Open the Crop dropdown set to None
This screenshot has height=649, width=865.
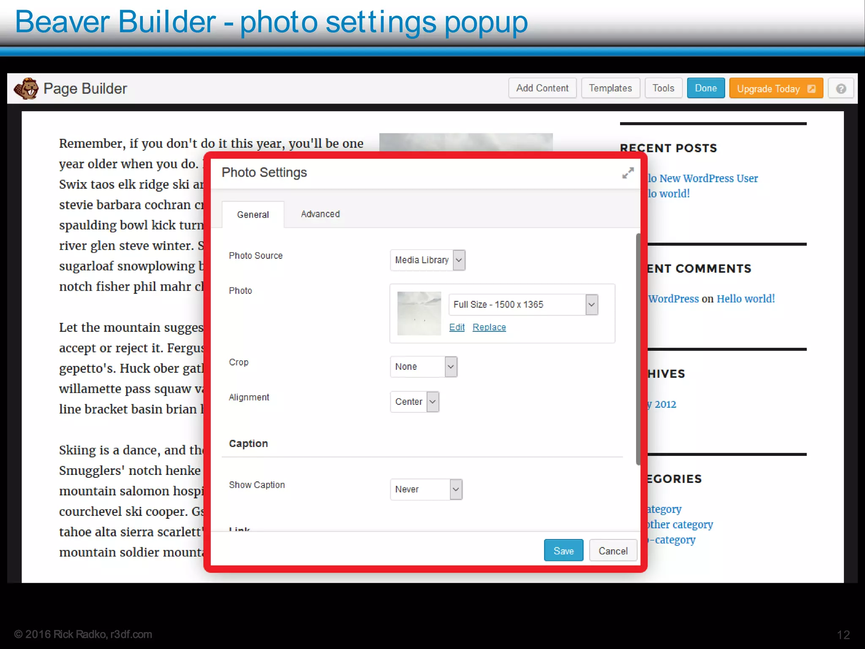coord(424,367)
